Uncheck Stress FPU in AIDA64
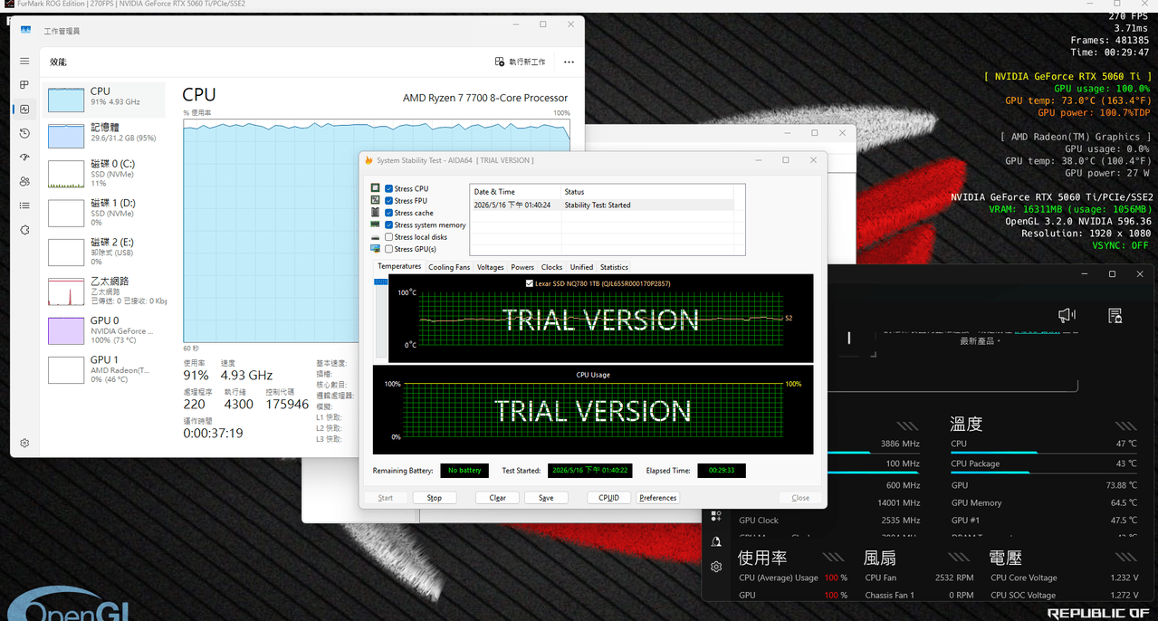Screen dimensions: 1158x621 pyautogui.click(x=389, y=201)
